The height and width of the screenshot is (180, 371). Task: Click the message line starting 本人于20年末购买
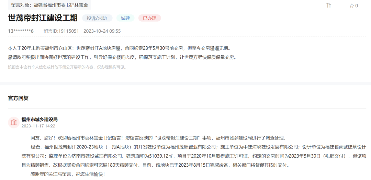click(119, 48)
